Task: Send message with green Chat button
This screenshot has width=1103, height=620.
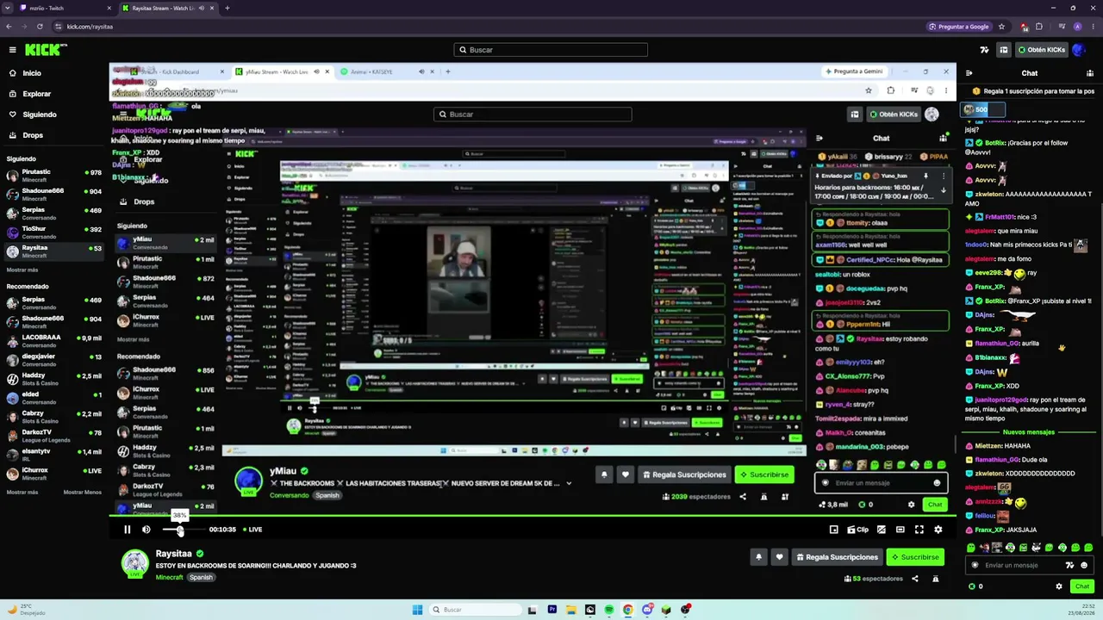Action: pos(1082,586)
